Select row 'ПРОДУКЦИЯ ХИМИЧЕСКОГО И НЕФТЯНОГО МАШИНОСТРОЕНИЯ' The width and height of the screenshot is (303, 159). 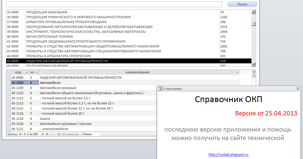pyautogui.click(x=129, y=17)
